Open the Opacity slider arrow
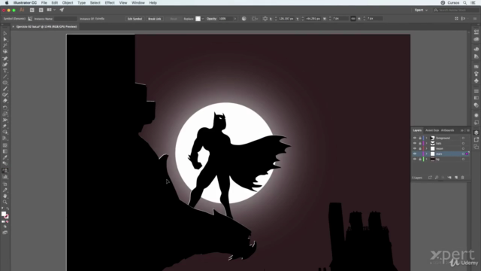 (235, 19)
